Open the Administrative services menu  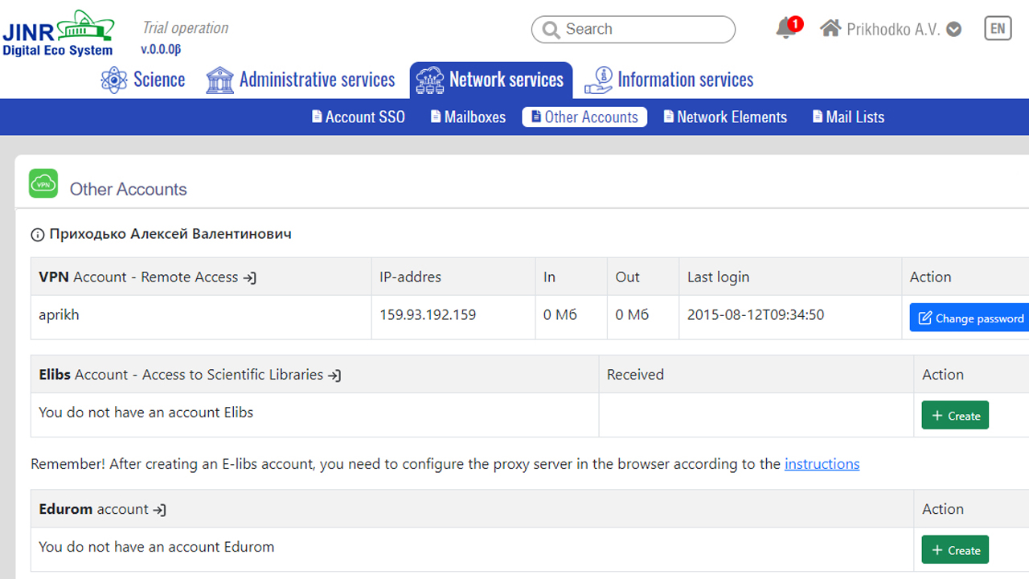pos(301,80)
